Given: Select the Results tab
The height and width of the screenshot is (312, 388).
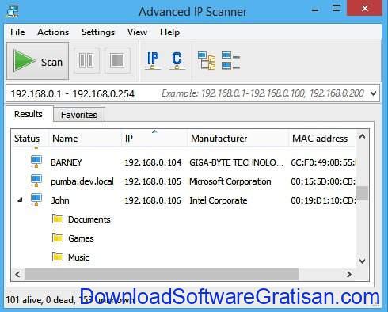Looking at the screenshot, I should click(29, 114).
